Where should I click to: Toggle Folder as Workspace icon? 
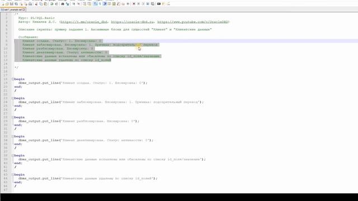click(x=123, y=4)
